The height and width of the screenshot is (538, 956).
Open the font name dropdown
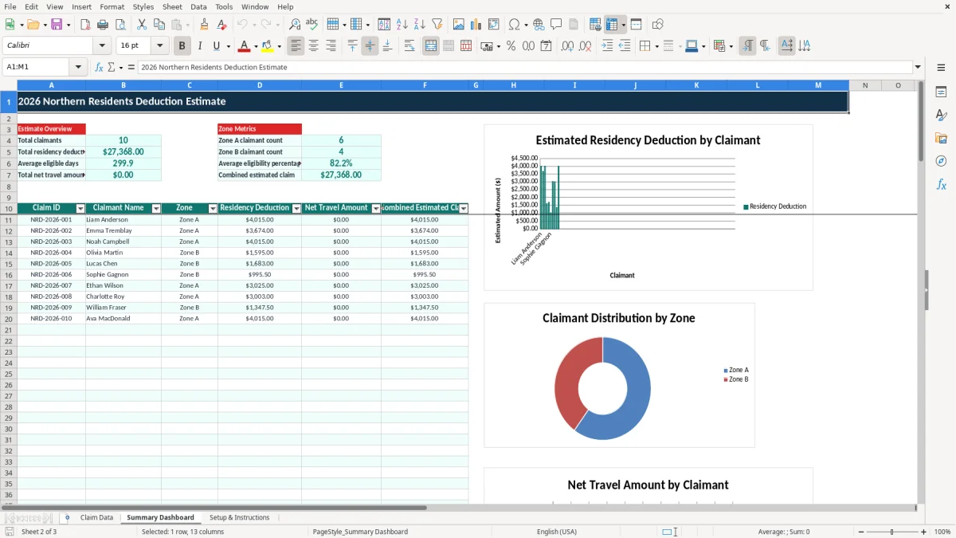pyautogui.click(x=102, y=46)
